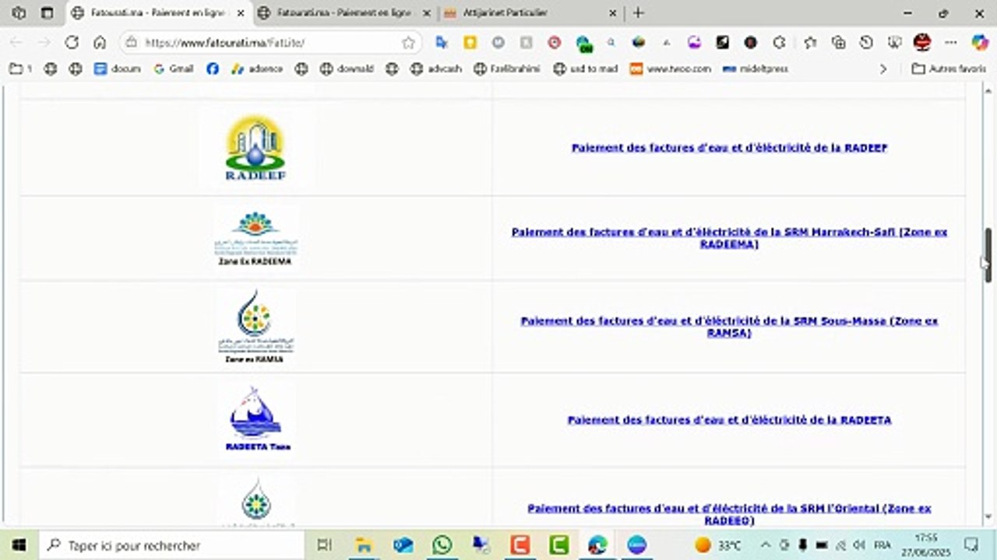Close the Attijarinet Particulier tab
This screenshot has width=997, height=560.
(x=612, y=13)
